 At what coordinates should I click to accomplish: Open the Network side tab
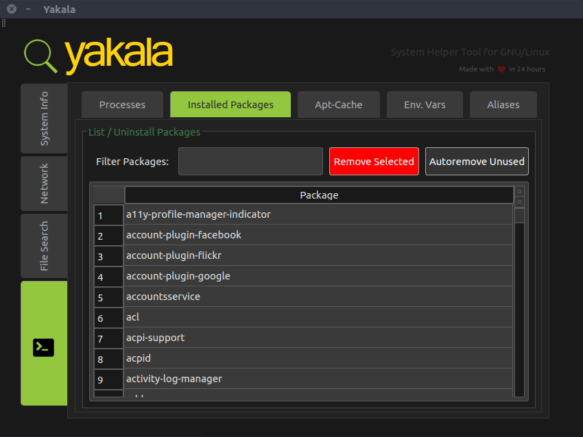coord(44,184)
